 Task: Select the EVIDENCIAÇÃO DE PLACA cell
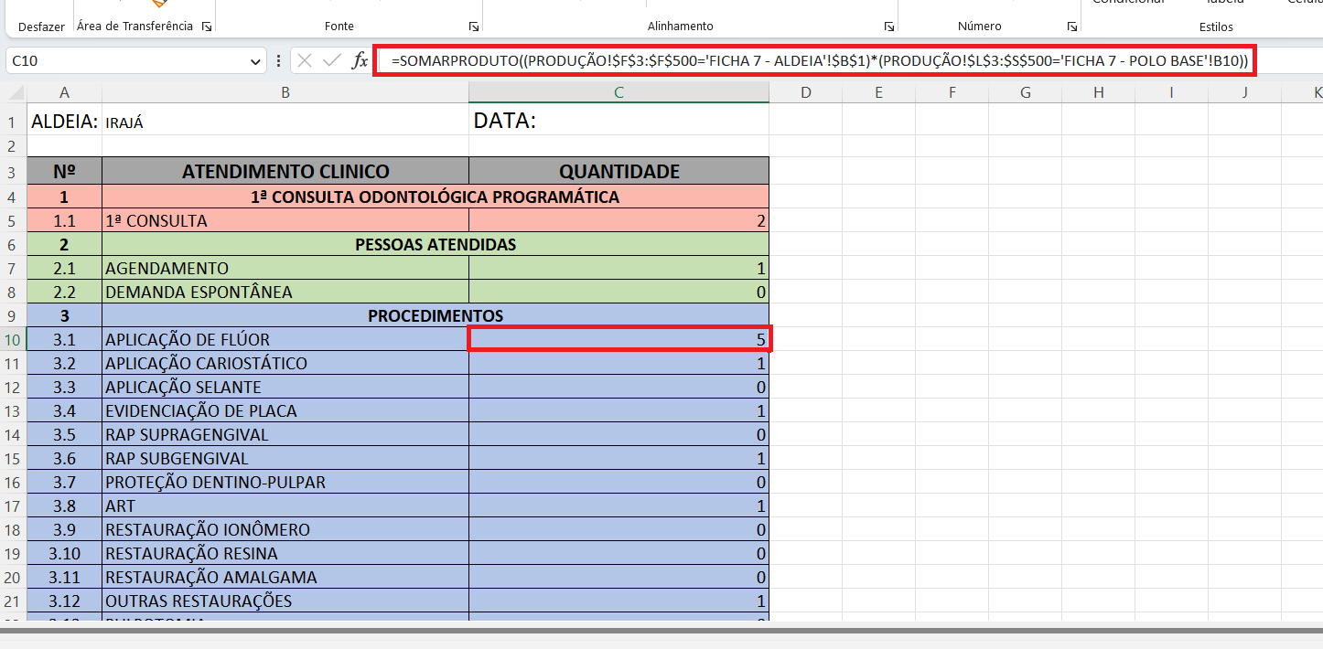coord(285,410)
